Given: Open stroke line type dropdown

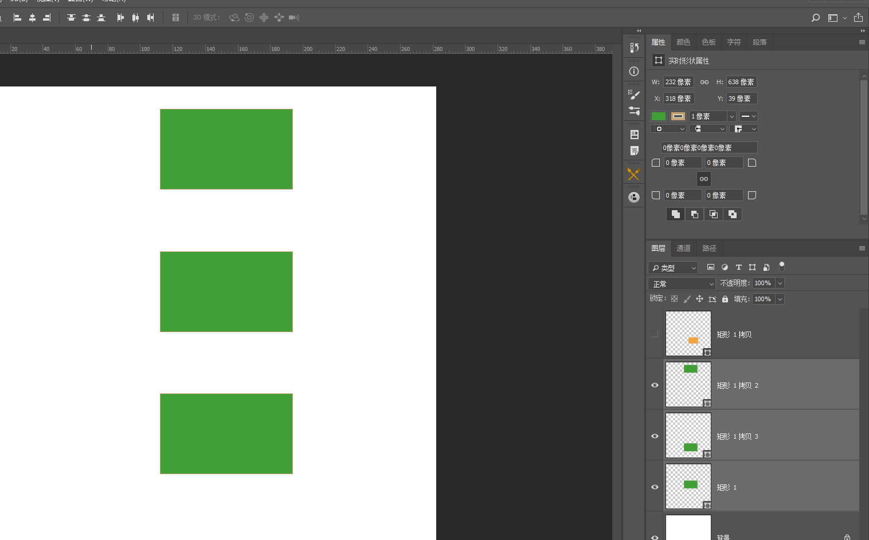Looking at the screenshot, I should pyautogui.click(x=748, y=116).
